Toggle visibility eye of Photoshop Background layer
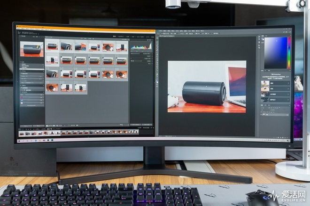Image resolution: width=310 pixels, height=206 pixels. coord(261,115)
